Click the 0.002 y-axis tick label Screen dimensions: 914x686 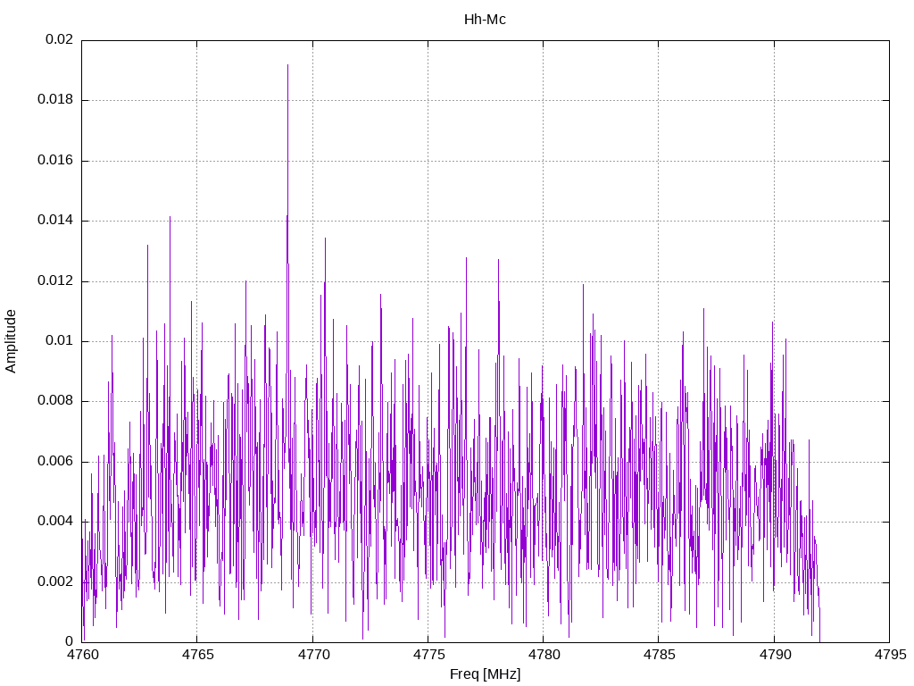56,582
